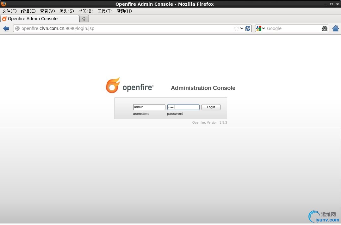Screen dimensions: 341x225
Task: Click the username label
Action: pos(141,114)
